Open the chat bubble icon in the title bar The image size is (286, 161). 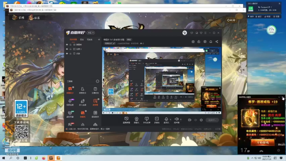point(197,33)
